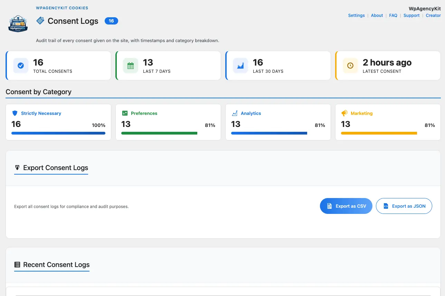Click the Marketing category label
This screenshot has width=445, height=296.
click(x=362, y=113)
